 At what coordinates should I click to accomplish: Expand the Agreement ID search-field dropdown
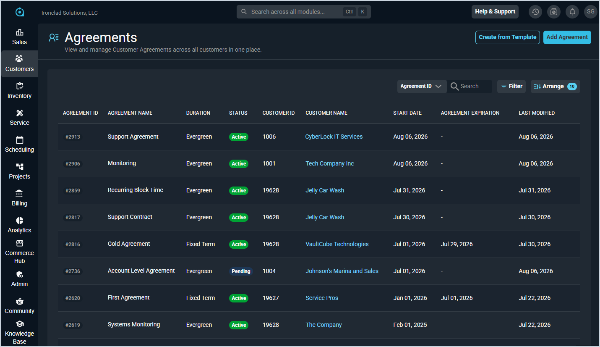pos(421,87)
